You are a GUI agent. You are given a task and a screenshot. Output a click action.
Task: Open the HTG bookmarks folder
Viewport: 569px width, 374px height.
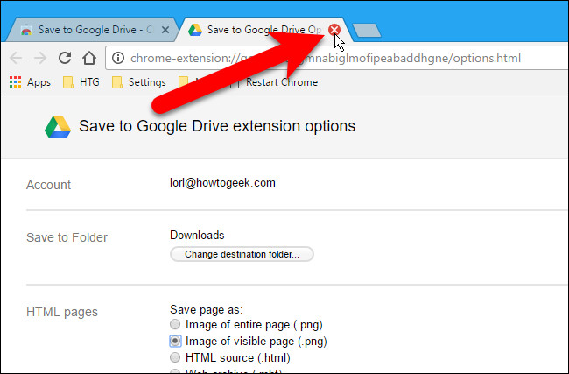[x=81, y=82]
